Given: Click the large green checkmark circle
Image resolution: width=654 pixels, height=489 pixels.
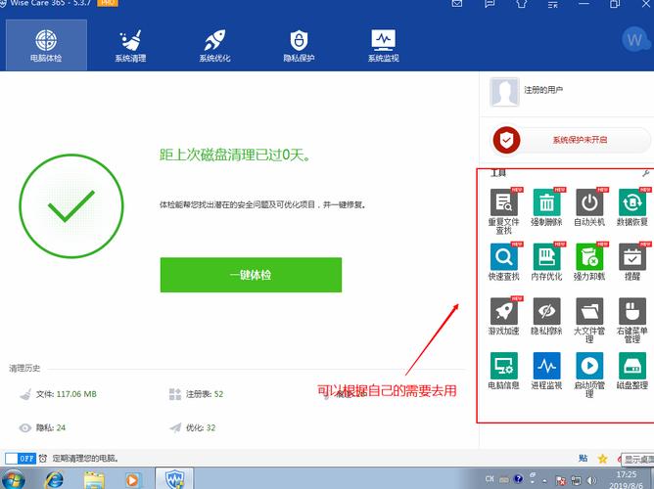Looking at the screenshot, I should coord(71,205).
